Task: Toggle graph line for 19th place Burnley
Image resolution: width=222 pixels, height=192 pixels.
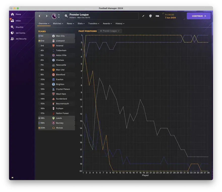Action: [39, 123]
